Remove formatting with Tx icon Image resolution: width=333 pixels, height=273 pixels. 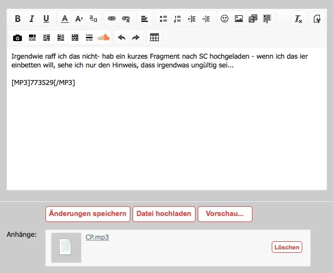tap(298, 19)
